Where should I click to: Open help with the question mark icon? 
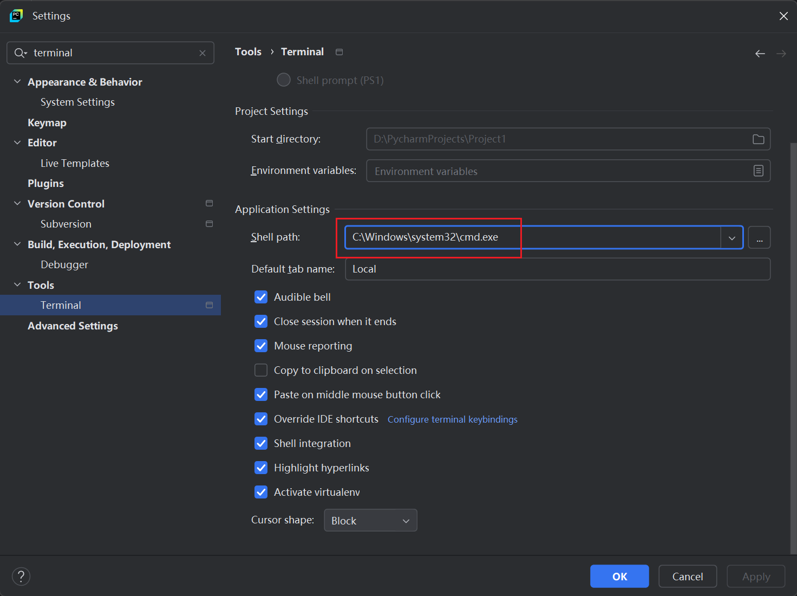tap(21, 576)
